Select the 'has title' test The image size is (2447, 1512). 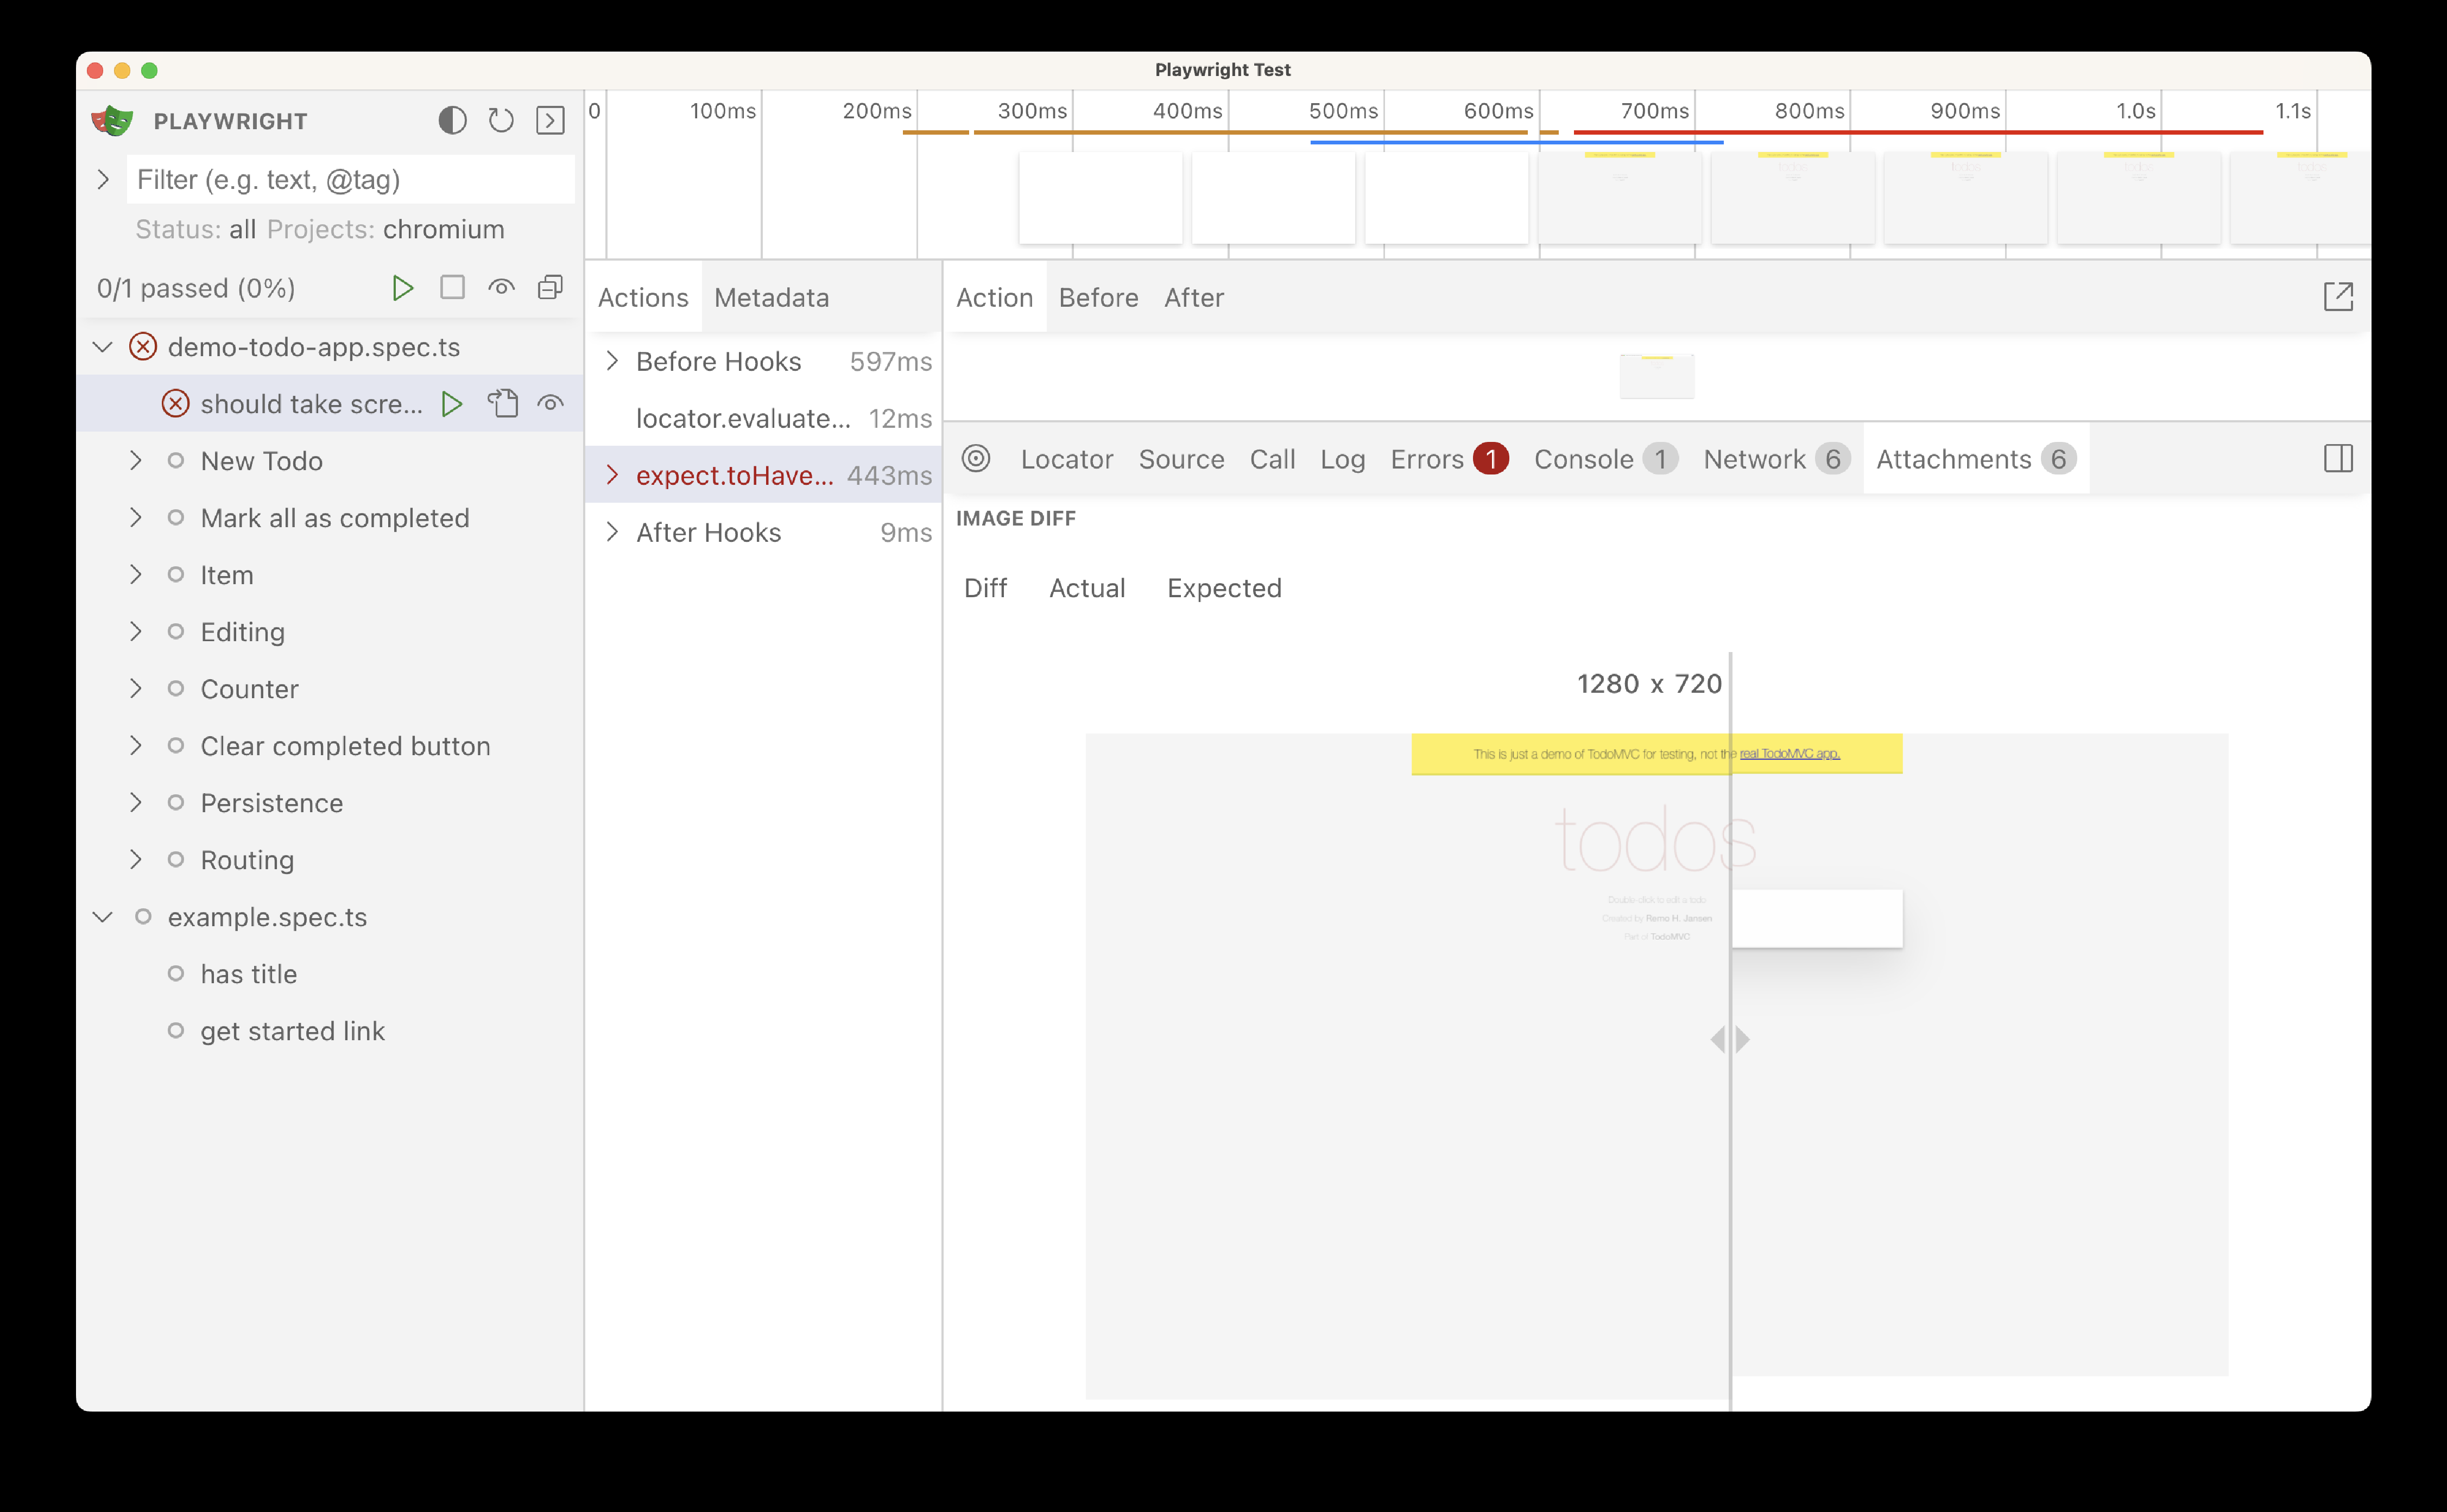pyautogui.click(x=248, y=974)
